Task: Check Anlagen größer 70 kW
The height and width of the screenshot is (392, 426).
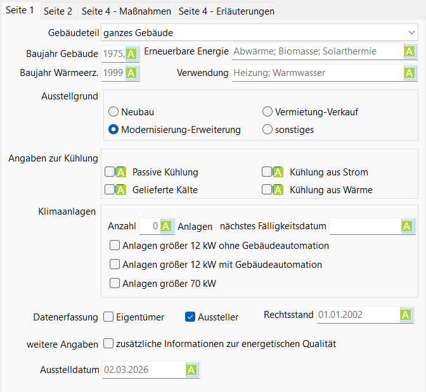Action: coord(115,284)
